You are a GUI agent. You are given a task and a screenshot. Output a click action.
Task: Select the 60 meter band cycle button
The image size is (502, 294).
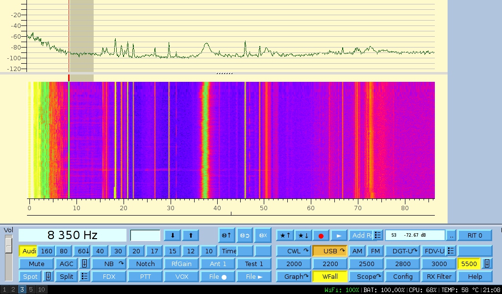point(82,251)
